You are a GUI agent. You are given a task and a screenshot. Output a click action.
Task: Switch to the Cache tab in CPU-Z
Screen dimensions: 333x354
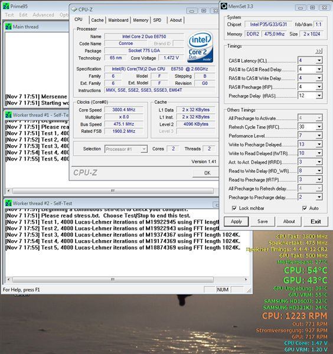point(97,20)
